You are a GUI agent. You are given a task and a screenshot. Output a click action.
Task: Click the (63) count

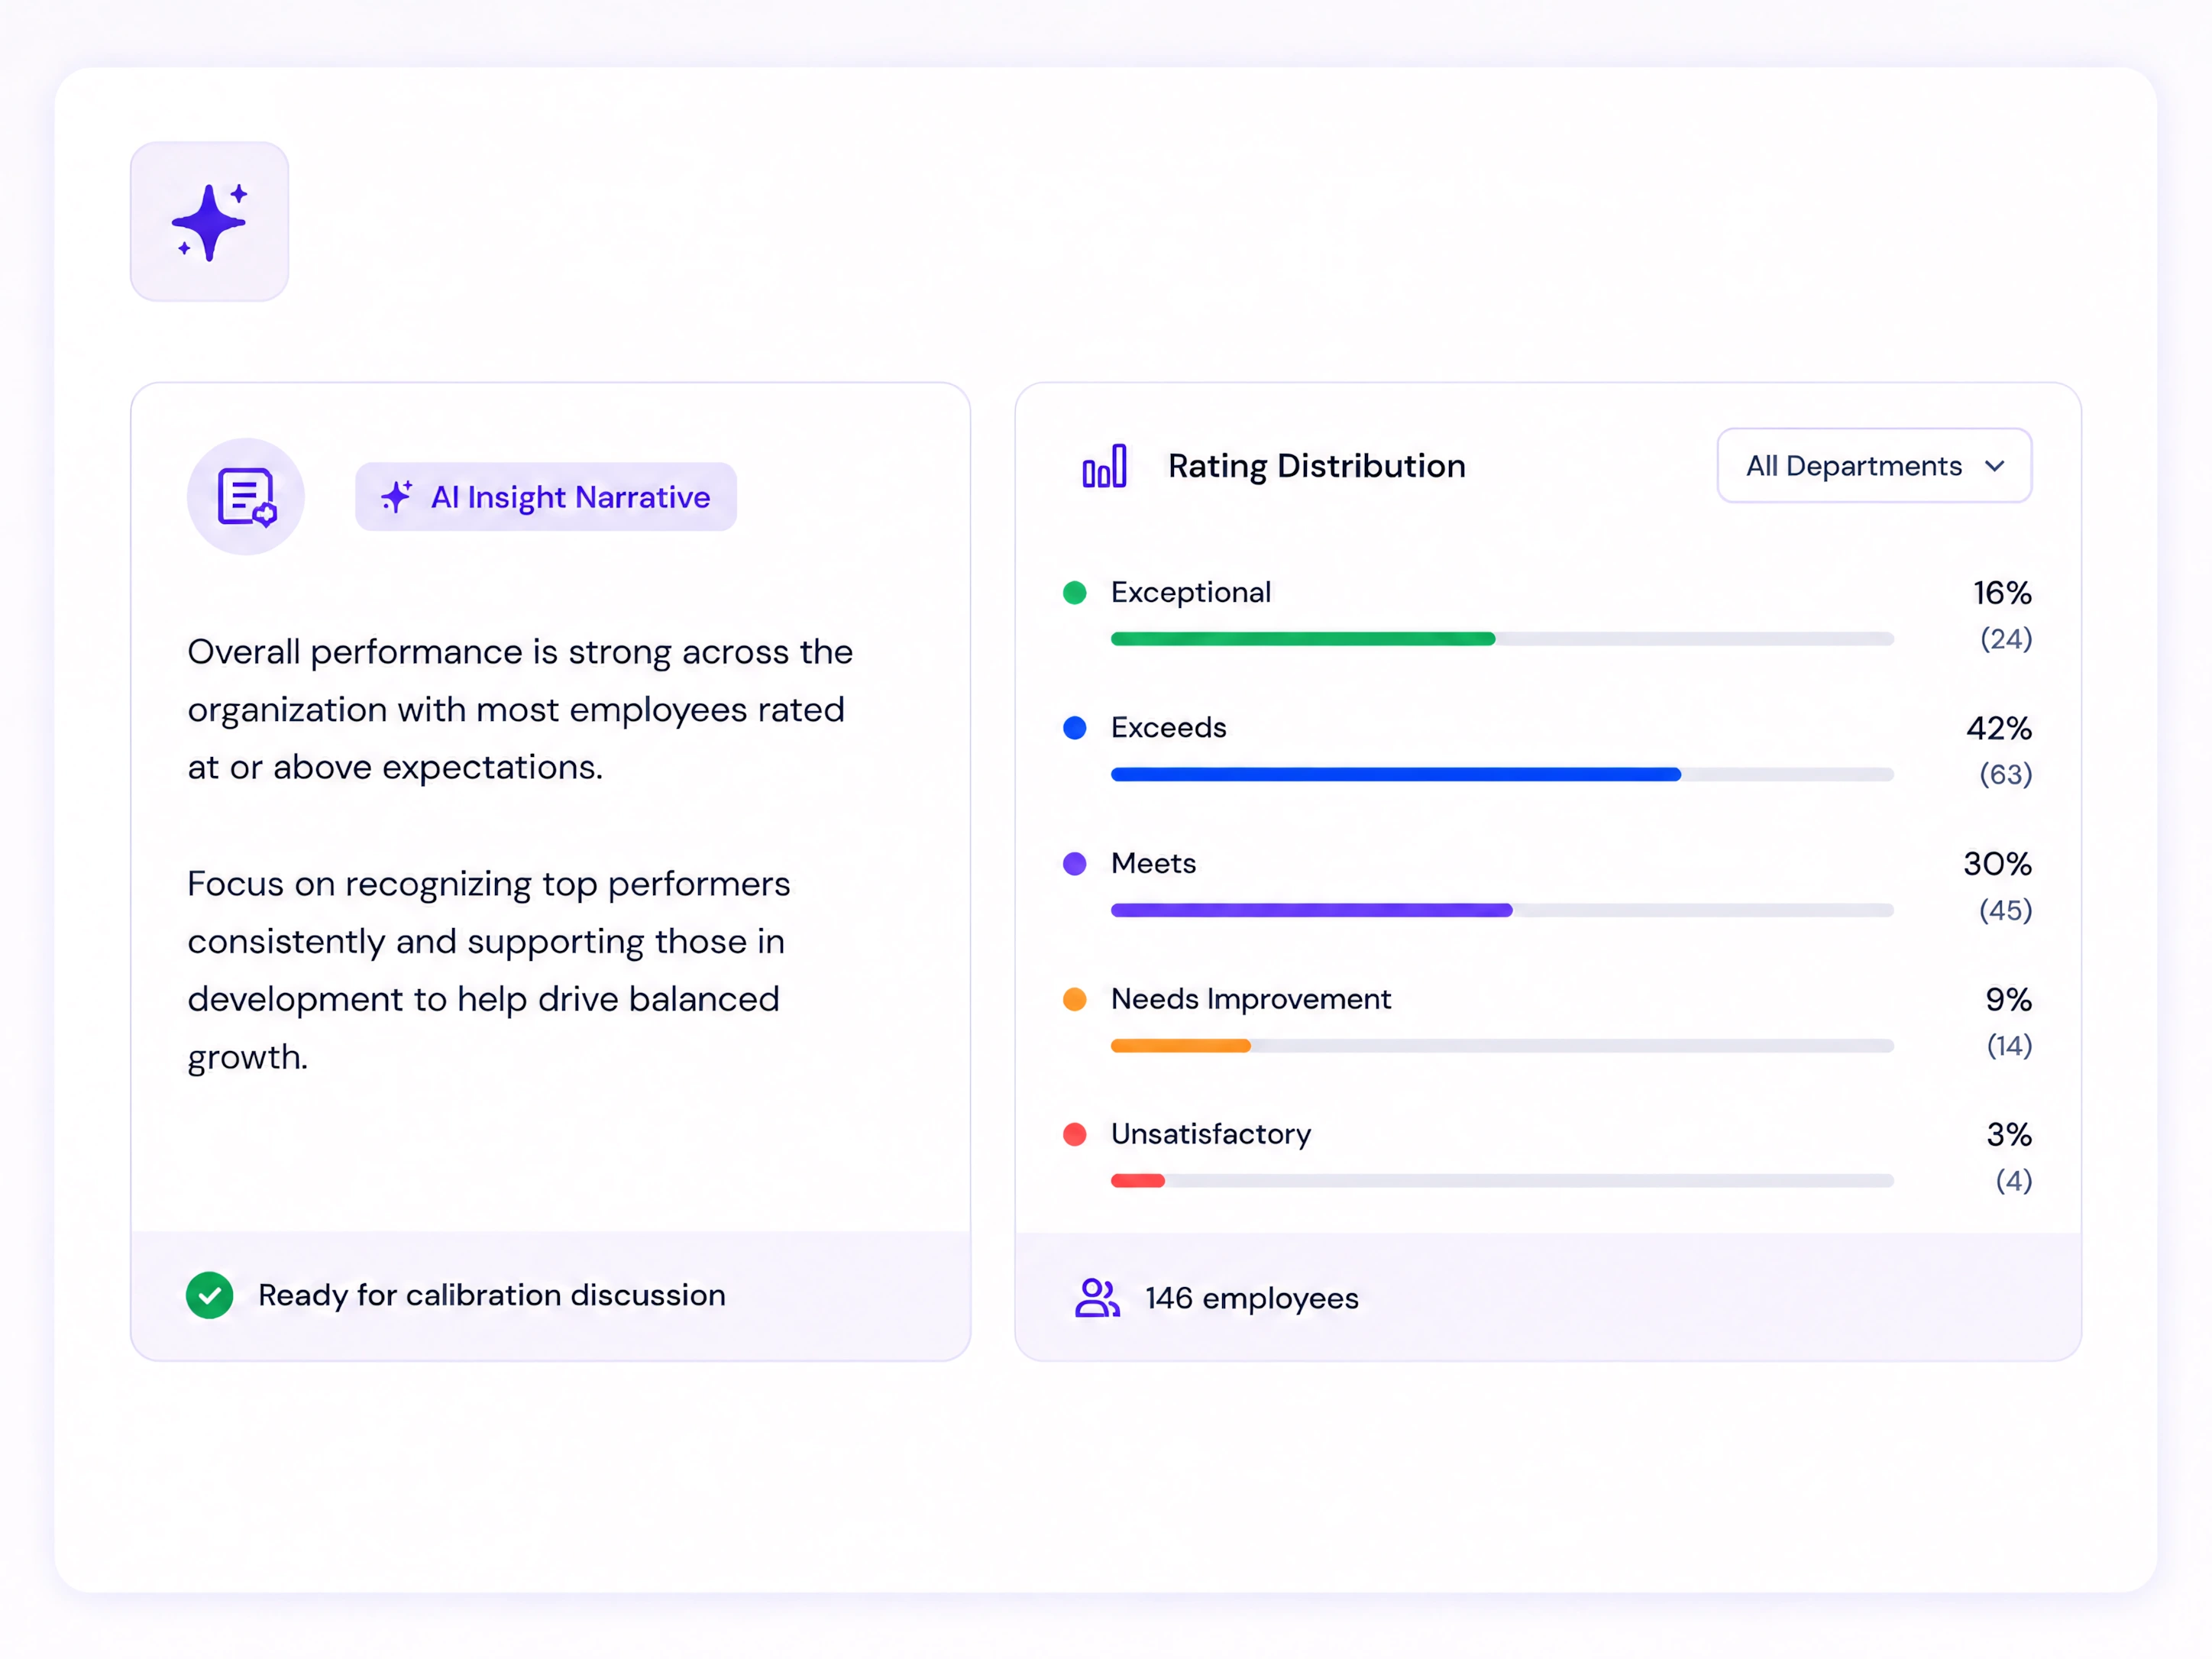tap(2006, 774)
